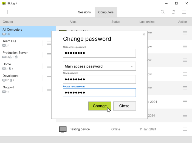This screenshot has width=192, height=143.
Task: Open Production Server group options menu
Action: [49, 55]
